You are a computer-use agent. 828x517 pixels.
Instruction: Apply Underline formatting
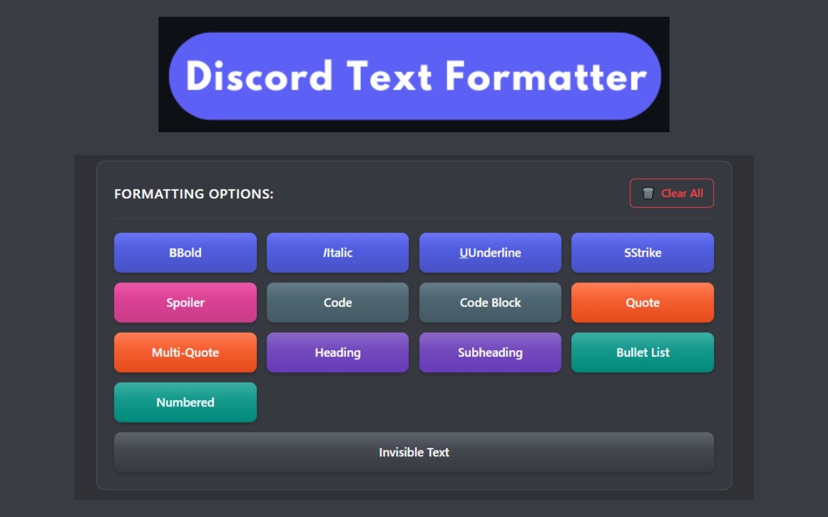(x=490, y=253)
